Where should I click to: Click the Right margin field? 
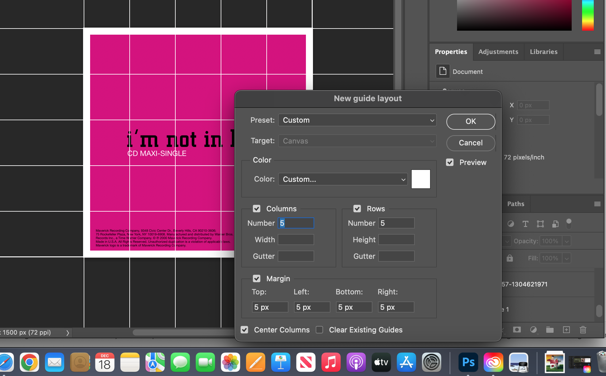tap(396, 307)
